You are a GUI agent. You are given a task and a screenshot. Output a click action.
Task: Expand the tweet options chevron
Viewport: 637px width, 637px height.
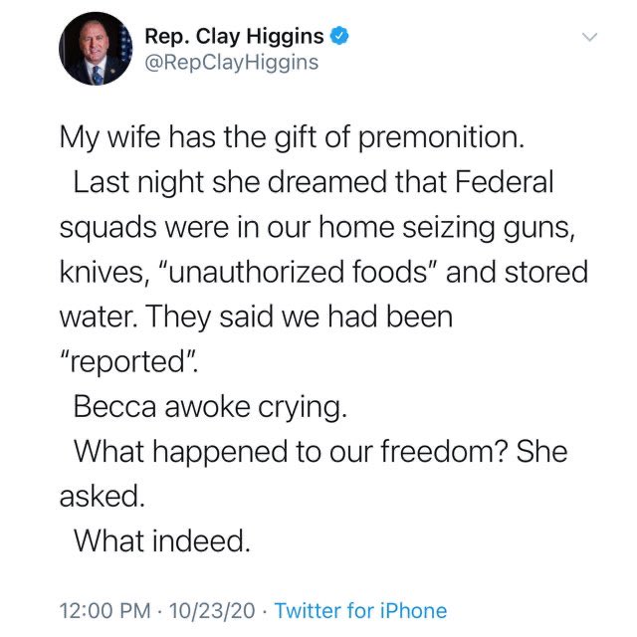coord(589,37)
